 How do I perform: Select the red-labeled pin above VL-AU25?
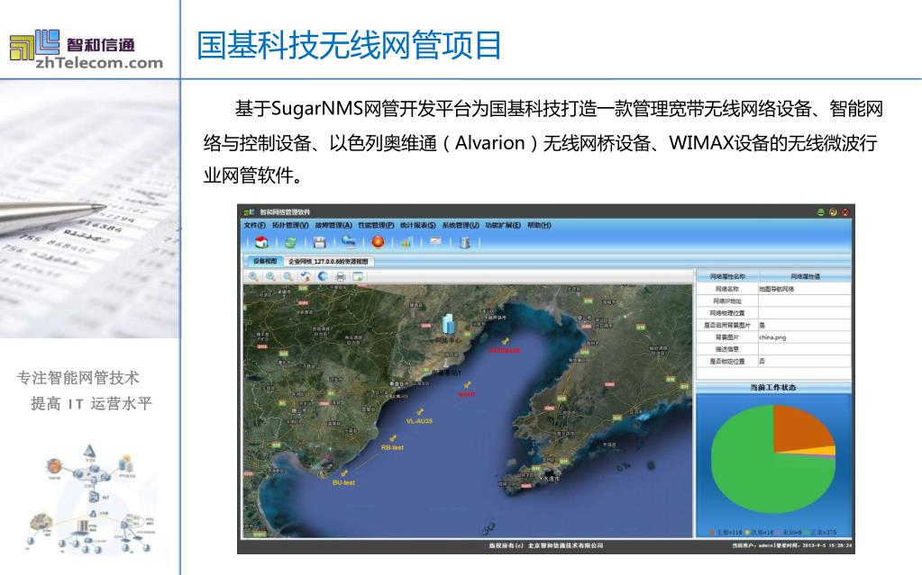tap(468, 385)
